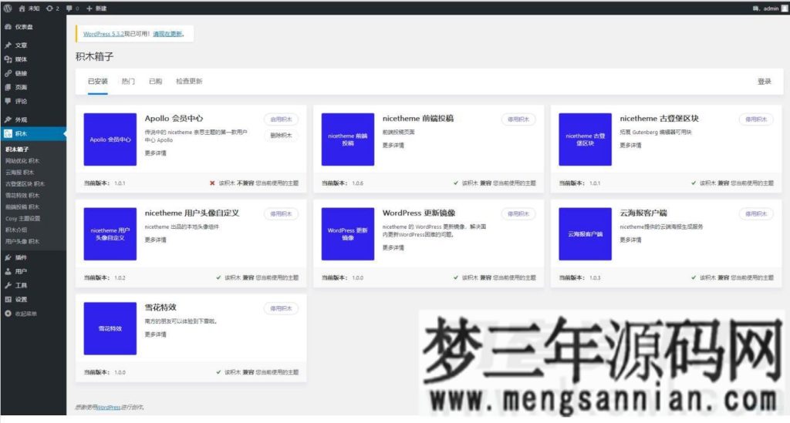Collapse sidebar with 收起菜单 icon
This screenshot has width=790, height=423.
click(x=8, y=314)
